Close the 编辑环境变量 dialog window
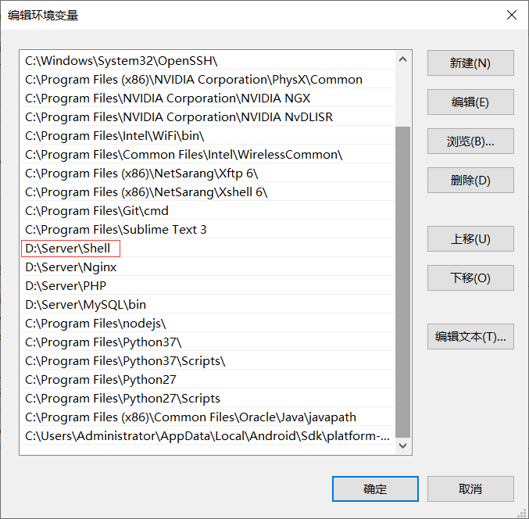529x519 pixels. coord(512,15)
